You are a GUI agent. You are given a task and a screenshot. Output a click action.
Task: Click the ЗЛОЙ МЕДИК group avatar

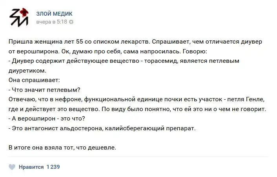coord(19,18)
